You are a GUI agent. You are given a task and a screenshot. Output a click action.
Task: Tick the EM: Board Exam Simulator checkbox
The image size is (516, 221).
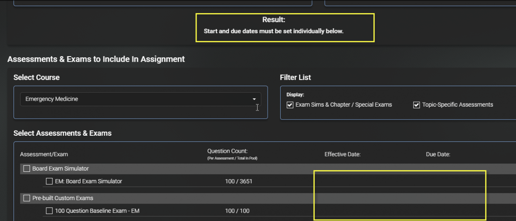pyautogui.click(x=49, y=181)
